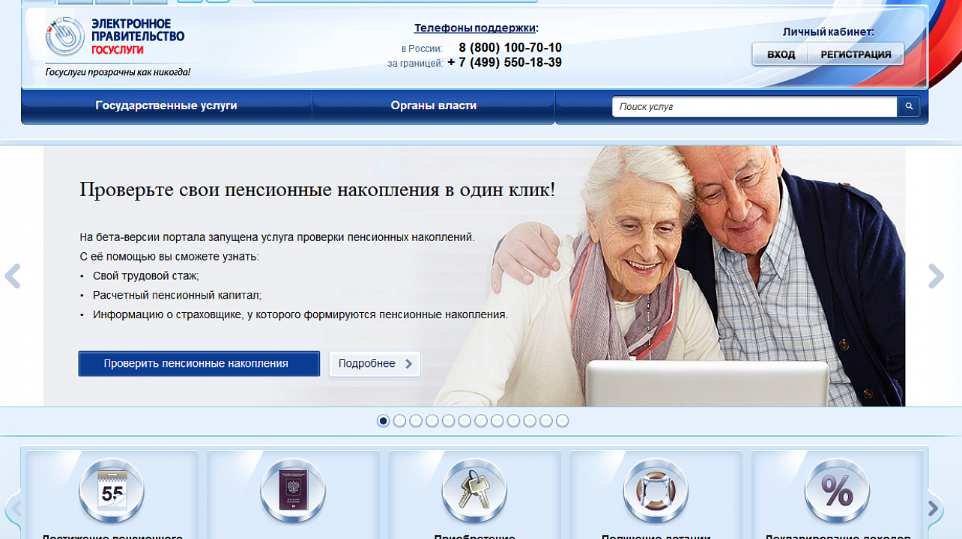Open Государственные услуги menu
This screenshot has height=539, width=962.
pyautogui.click(x=166, y=106)
